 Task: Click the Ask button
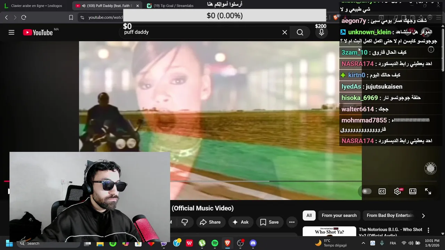click(x=241, y=222)
